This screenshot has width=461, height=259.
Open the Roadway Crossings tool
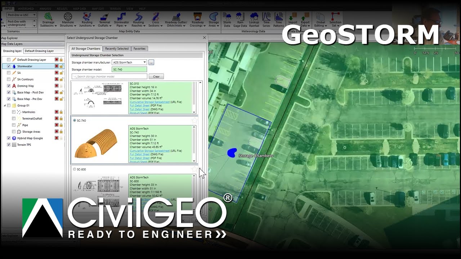[198, 20]
